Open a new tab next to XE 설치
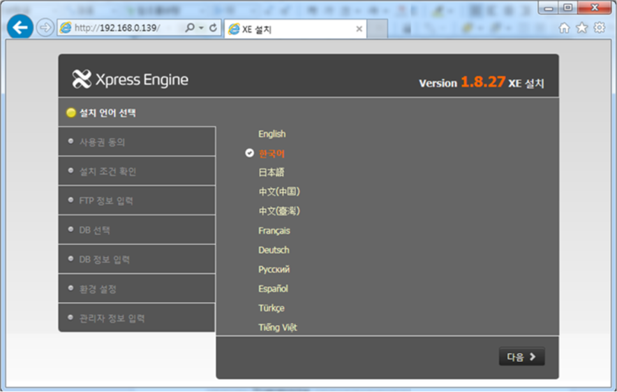The image size is (617, 392). (378, 29)
